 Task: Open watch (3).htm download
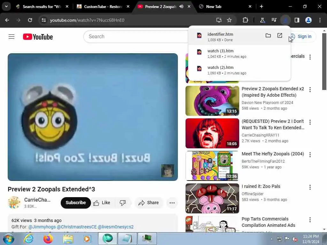(239, 53)
